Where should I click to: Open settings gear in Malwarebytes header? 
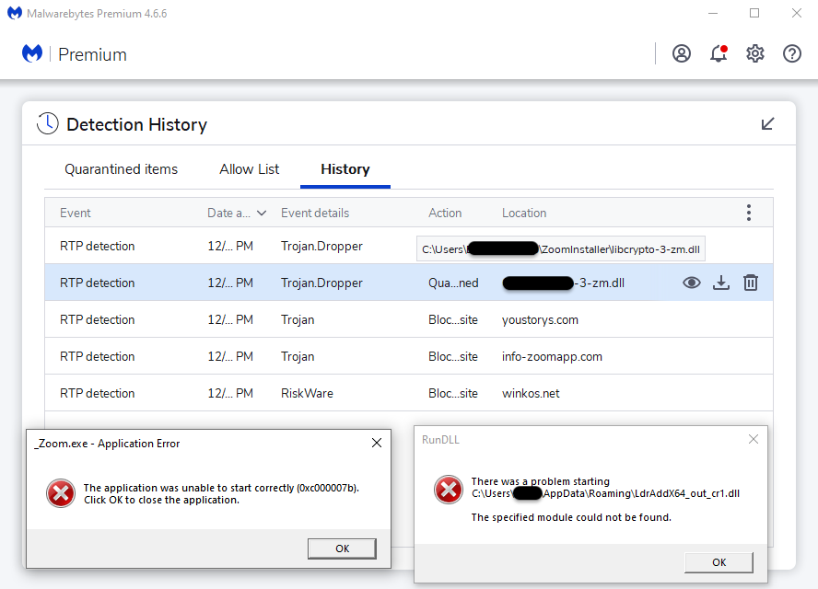click(755, 53)
